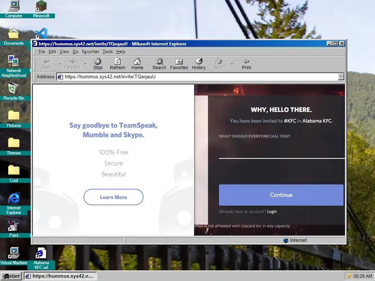Open the Help menu
Image resolution: width=375 pixels, height=281 pixels.
tap(121, 52)
